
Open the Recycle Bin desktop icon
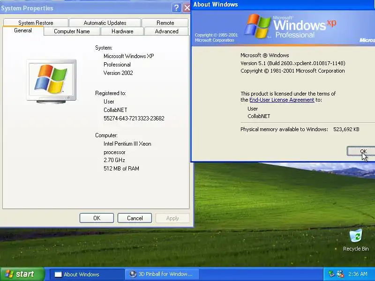point(356,240)
